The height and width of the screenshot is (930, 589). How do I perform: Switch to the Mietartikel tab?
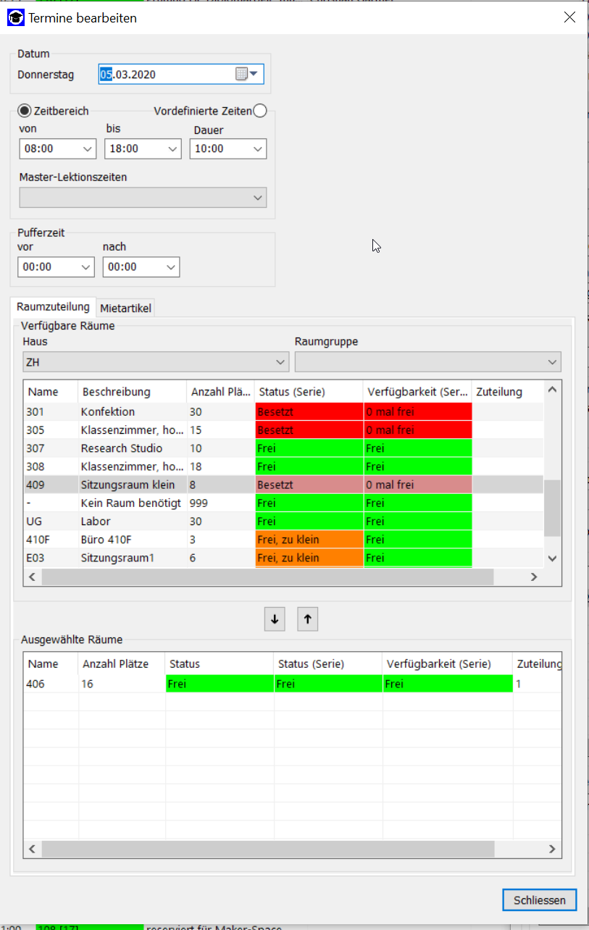[x=126, y=308]
